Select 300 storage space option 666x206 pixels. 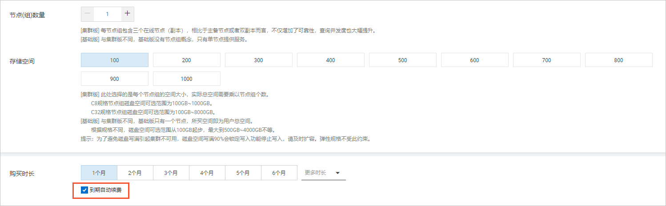click(259, 60)
